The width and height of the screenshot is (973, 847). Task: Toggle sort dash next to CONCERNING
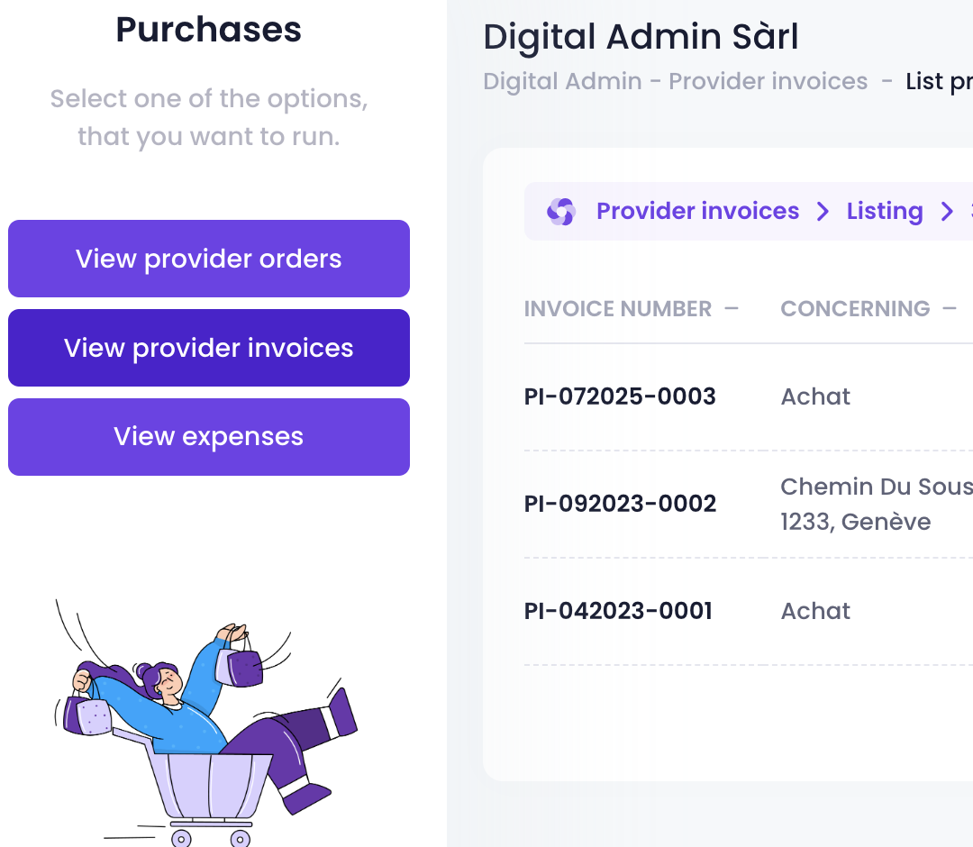[950, 308]
